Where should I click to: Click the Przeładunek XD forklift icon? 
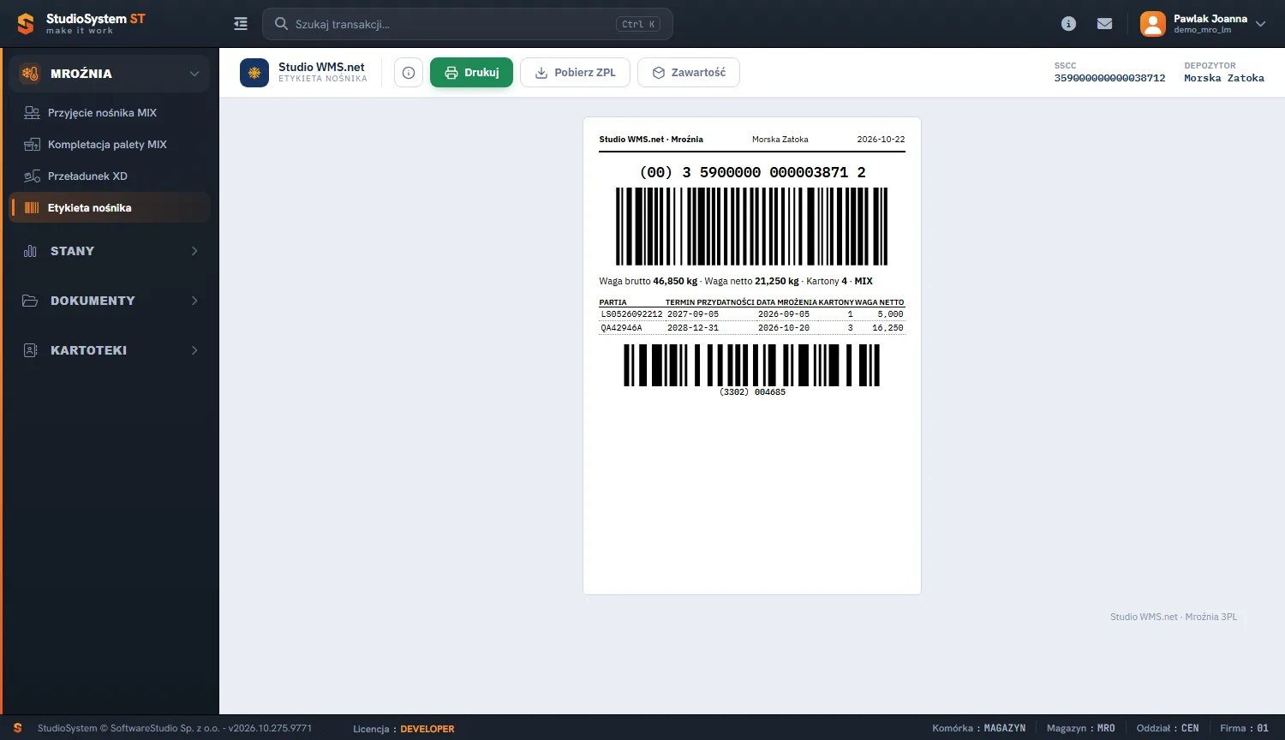[x=32, y=176]
